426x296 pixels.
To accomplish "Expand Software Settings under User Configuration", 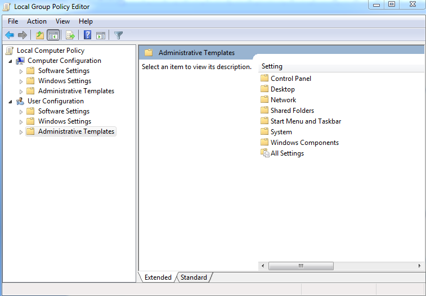I will point(21,112).
